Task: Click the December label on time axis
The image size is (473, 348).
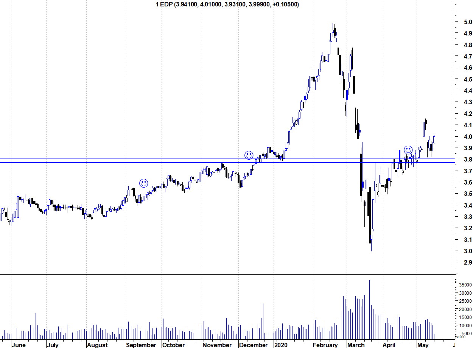Action: point(253,345)
